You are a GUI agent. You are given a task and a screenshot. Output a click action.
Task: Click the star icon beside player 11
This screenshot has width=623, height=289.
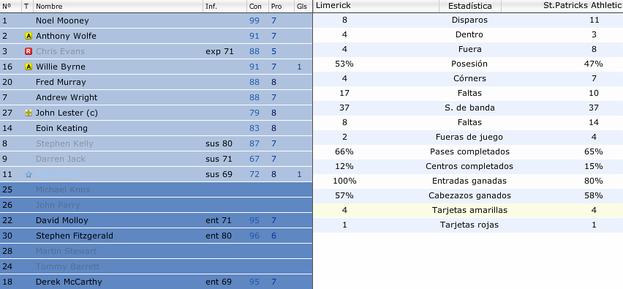click(29, 175)
